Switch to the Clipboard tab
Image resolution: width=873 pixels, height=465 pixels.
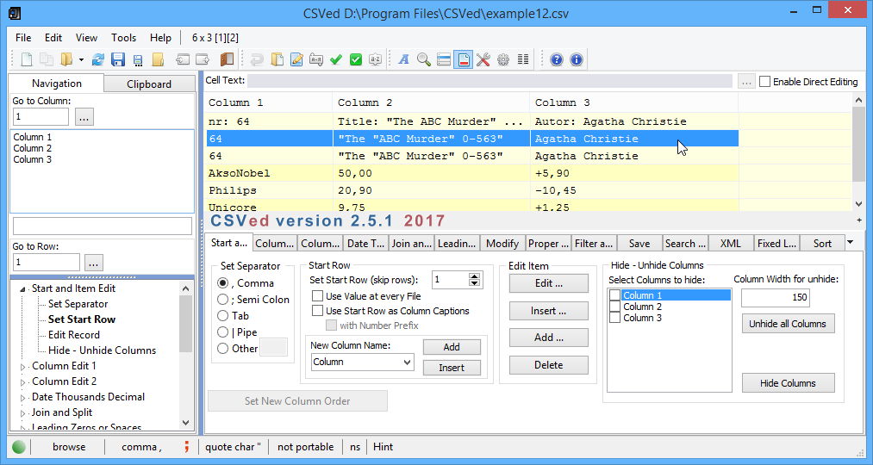[x=149, y=84]
